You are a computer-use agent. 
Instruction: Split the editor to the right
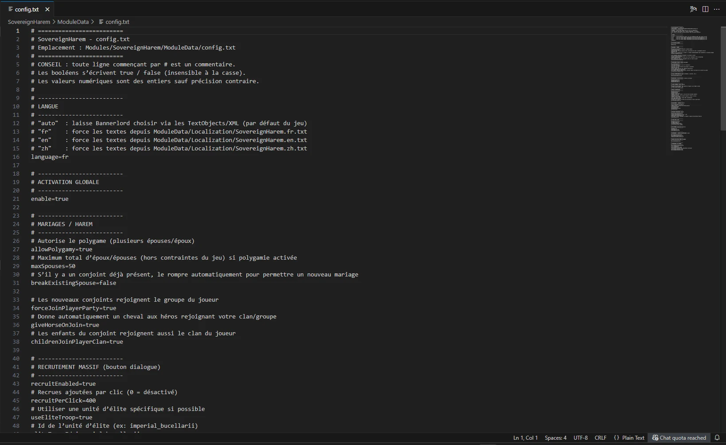(705, 9)
